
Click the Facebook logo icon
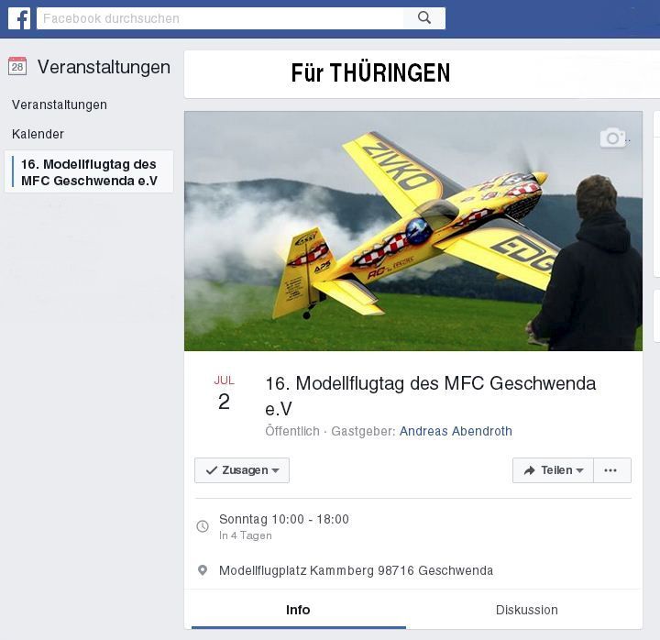coord(19,18)
